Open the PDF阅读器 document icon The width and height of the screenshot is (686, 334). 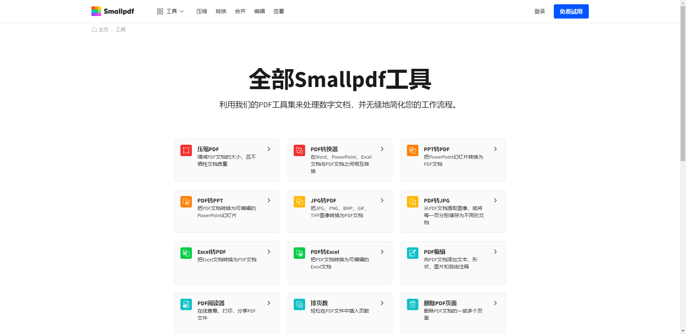pos(186,304)
